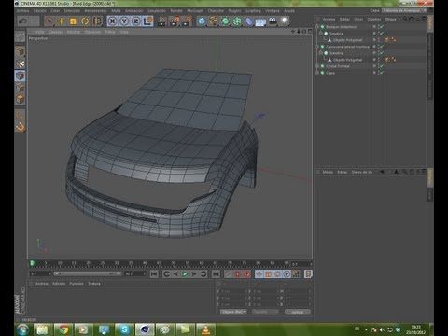Toggle the X axis lock

tap(112, 21)
